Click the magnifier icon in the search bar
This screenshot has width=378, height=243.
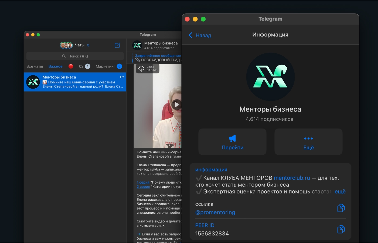[64, 56]
